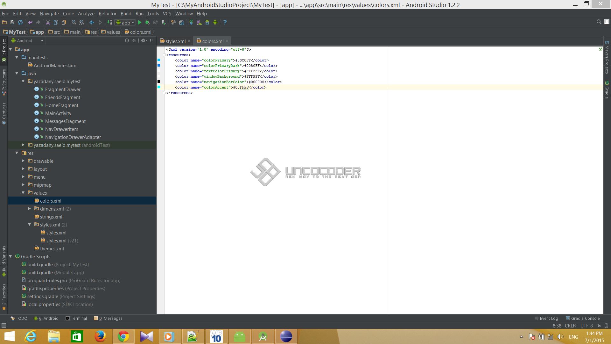Open Replace with the magnifier-and-A toolbar icon
Screen dimensions: 611x344
pos(82,22)
